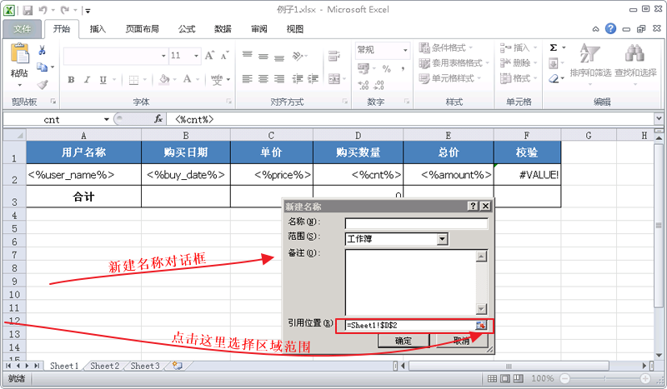Increase decimal places
Viewport: 667px width, 389px height.
pos(364,85)
